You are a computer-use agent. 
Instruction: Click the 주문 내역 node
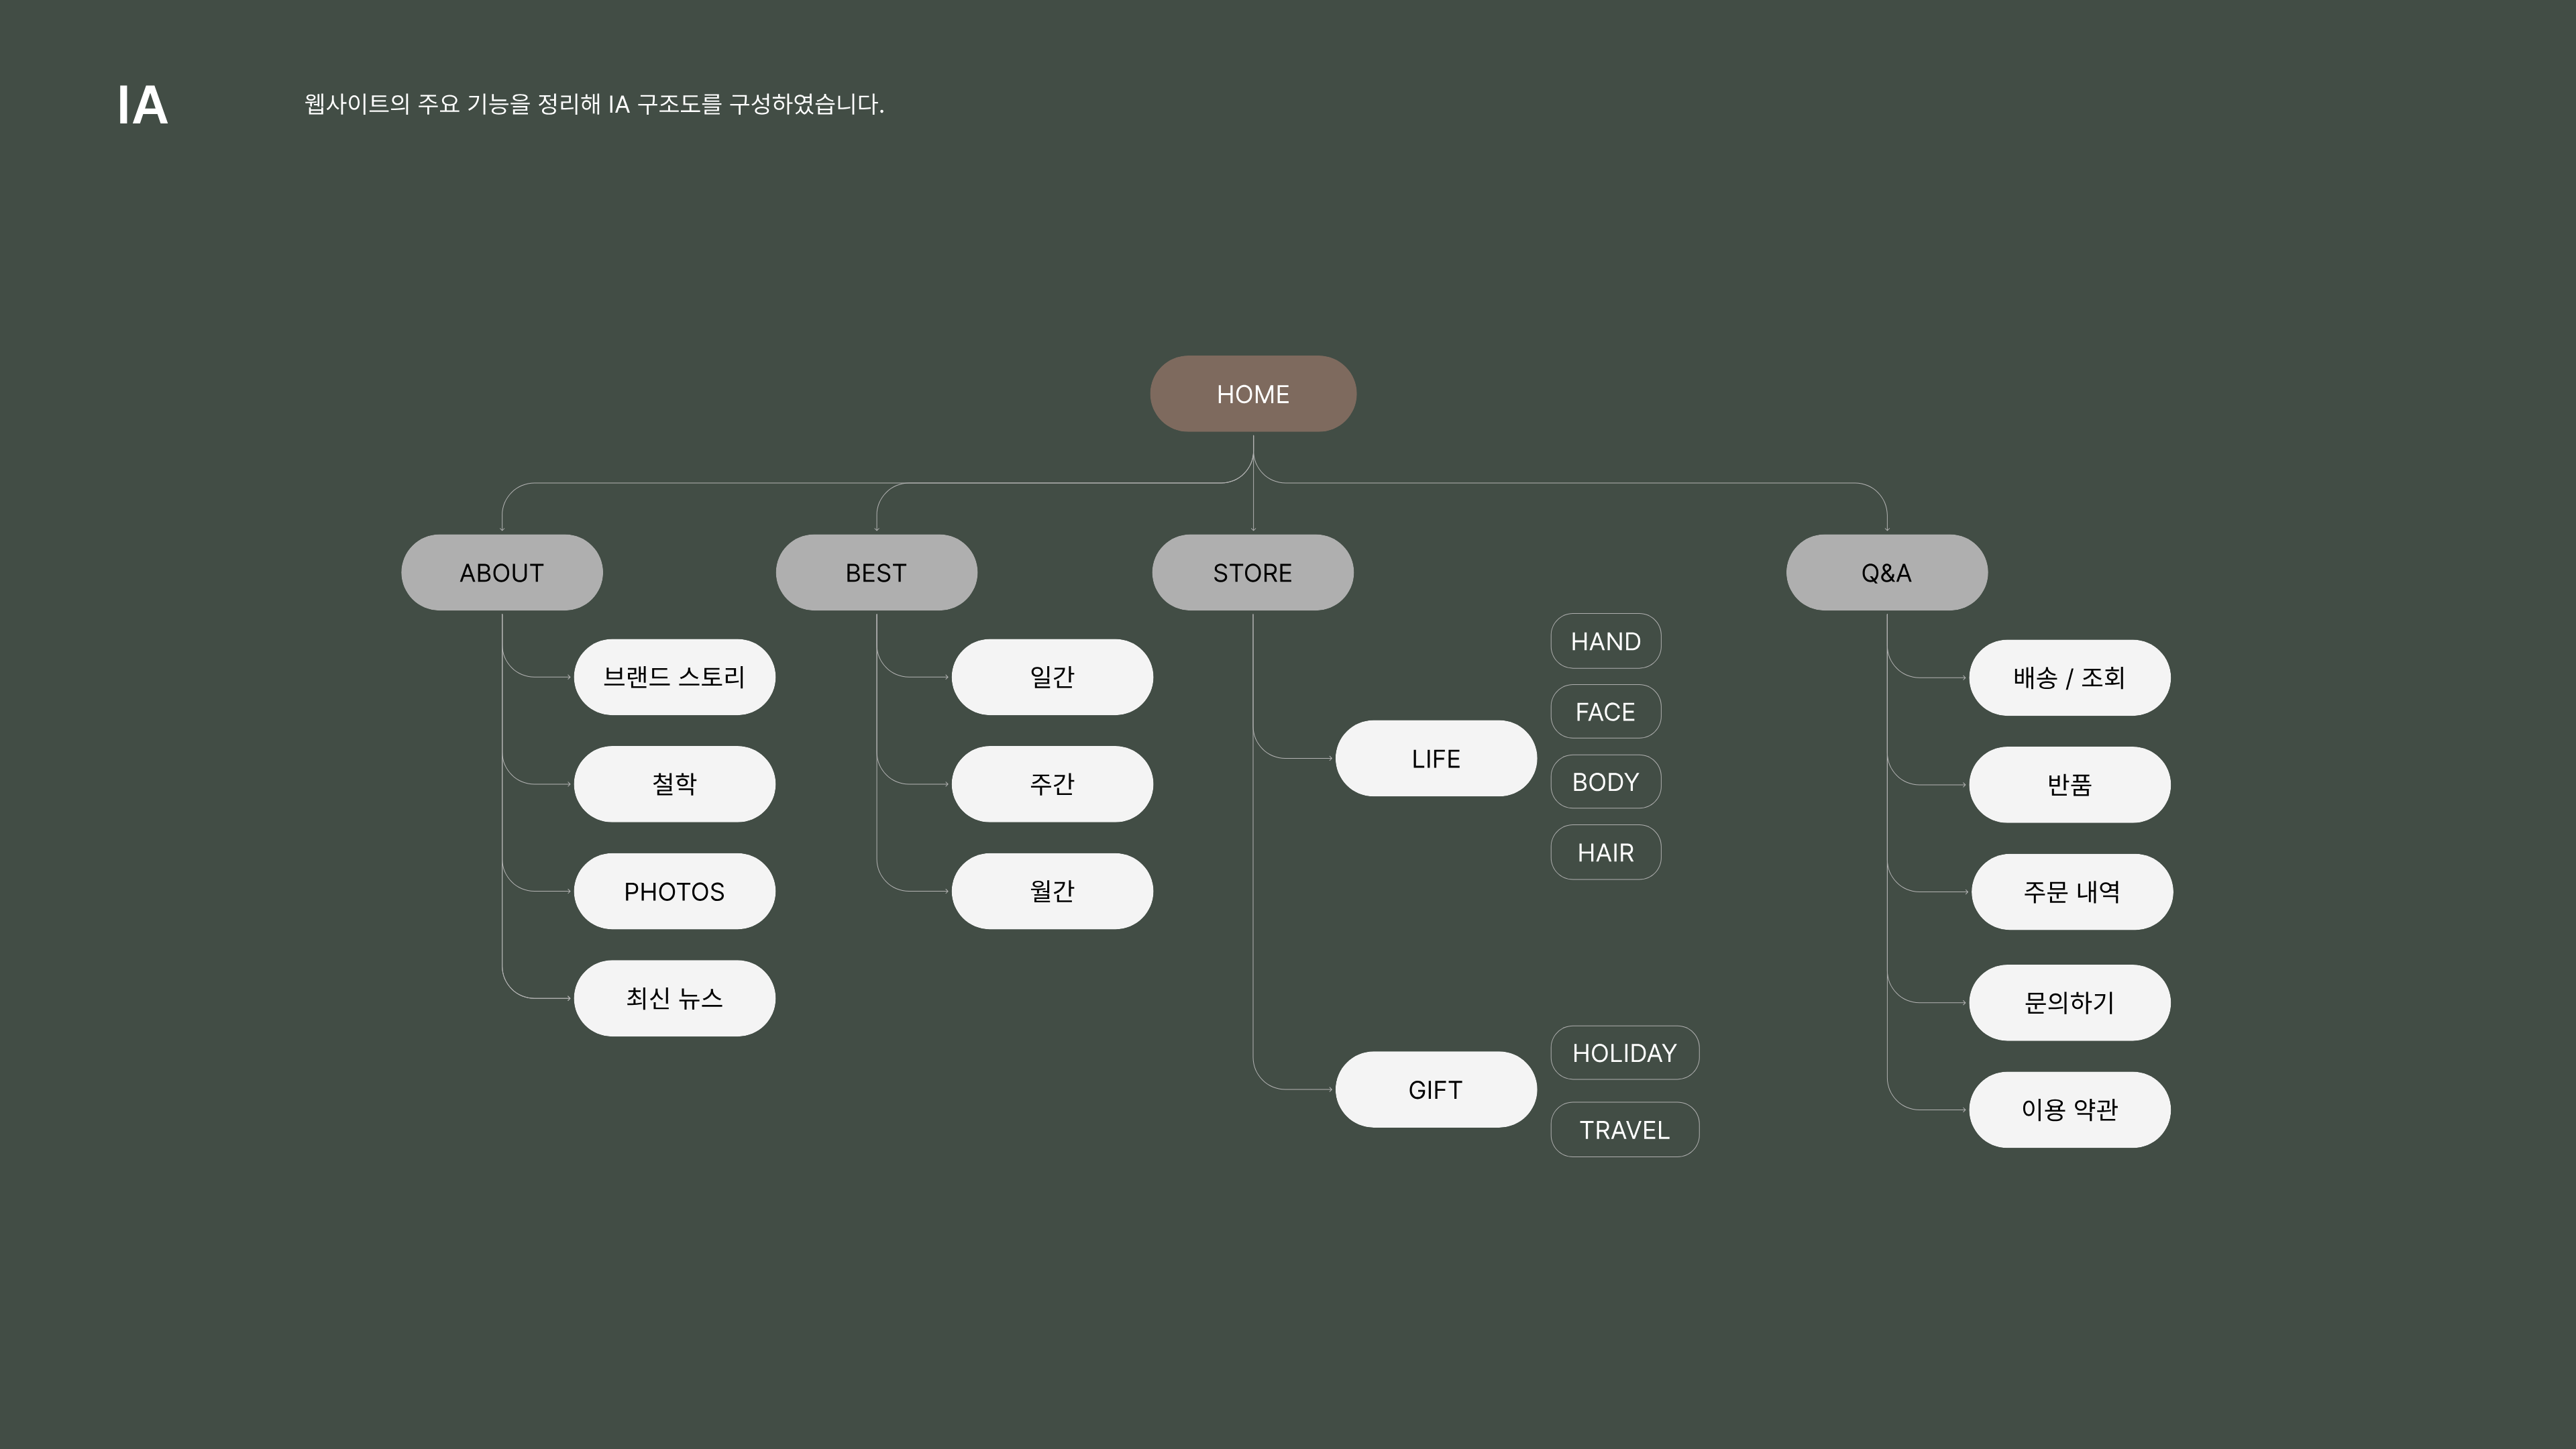pyautogui.click(x=2072, y=892)
